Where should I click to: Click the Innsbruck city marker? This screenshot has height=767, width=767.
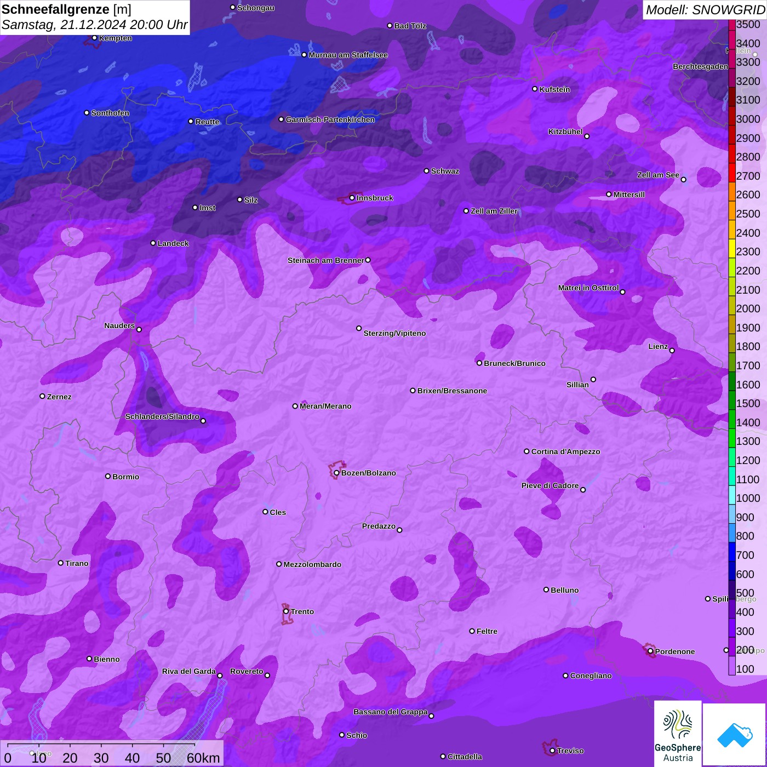(352, 198)
